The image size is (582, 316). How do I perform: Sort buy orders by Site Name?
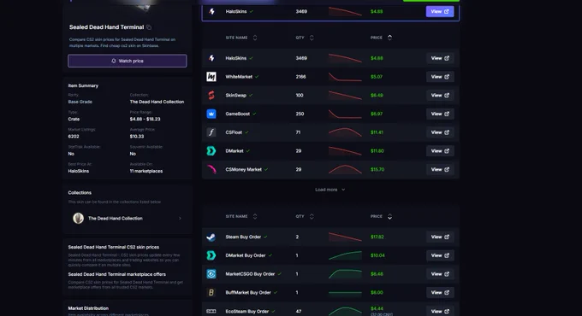241,216
